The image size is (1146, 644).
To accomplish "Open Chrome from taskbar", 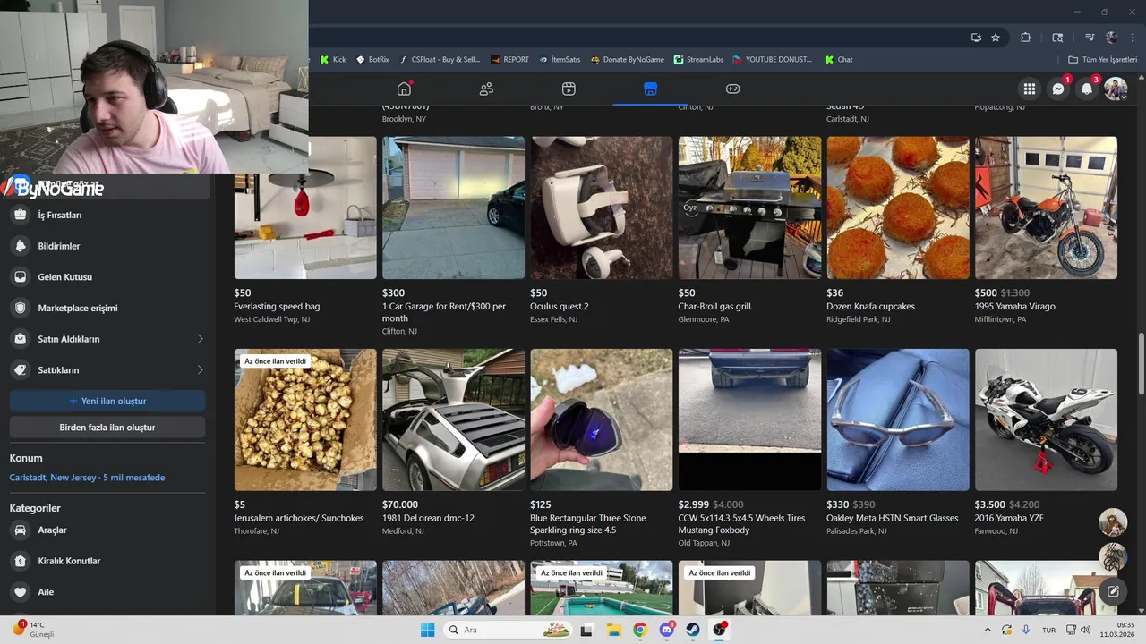I will point(640,630).
